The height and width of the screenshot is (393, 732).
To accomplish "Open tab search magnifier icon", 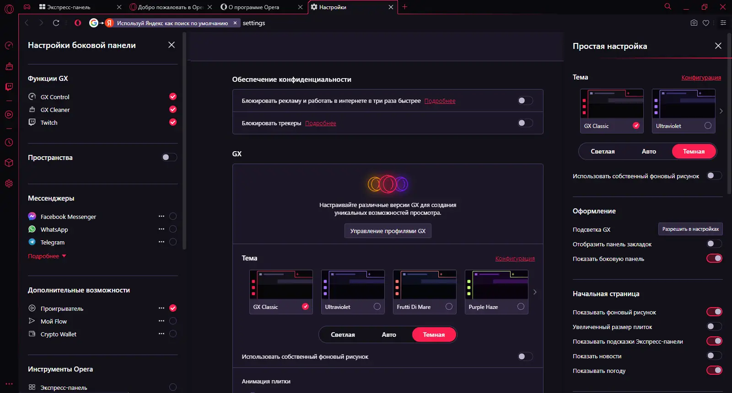I will click(668, 6).
